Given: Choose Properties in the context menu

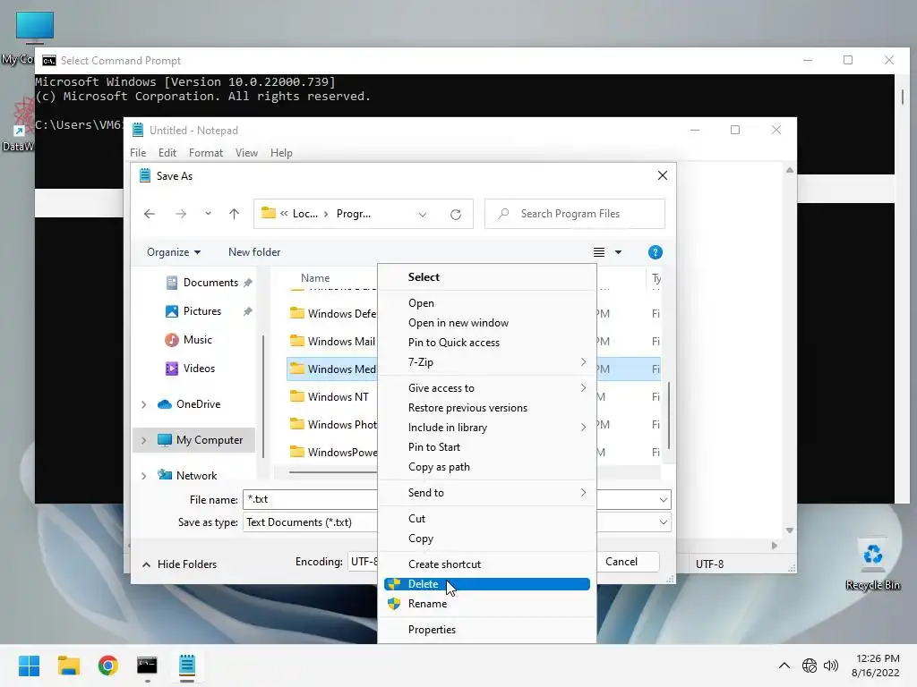Looking at the screenshot, I should pyautogui.click(x=486, y=630).
